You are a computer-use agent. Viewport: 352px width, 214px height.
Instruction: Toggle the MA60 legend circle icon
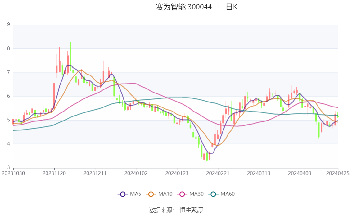click(x=213, y=194)
